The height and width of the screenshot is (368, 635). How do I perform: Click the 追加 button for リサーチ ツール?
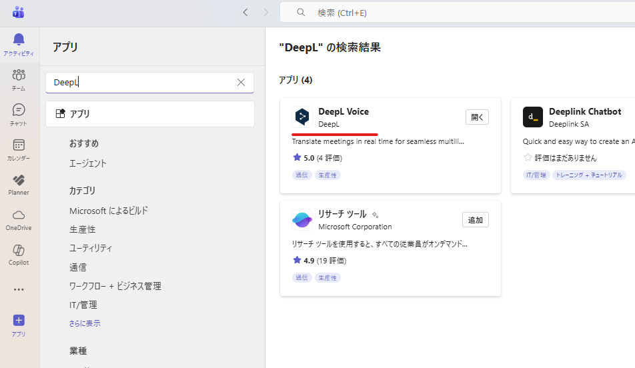(475, 220)
